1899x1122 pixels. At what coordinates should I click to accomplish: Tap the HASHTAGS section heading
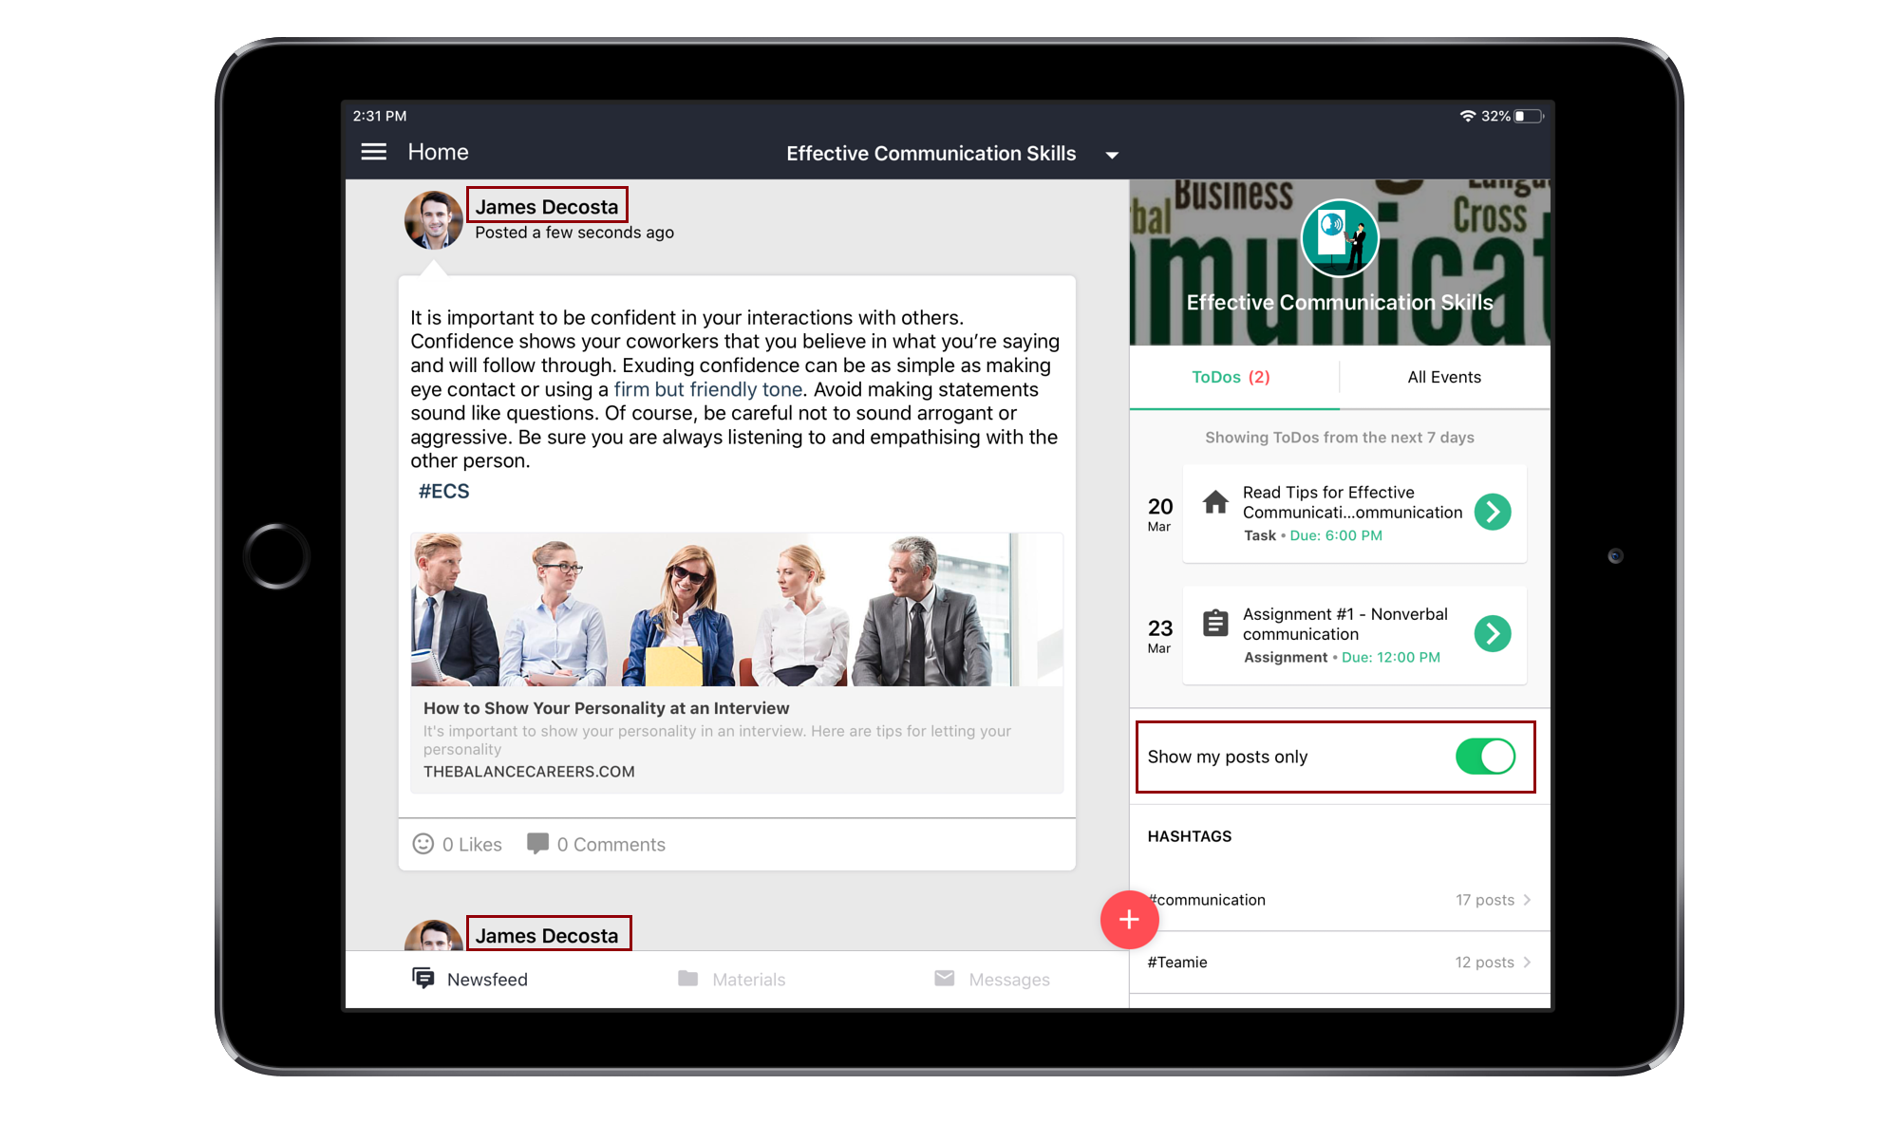pos(1189,836)
